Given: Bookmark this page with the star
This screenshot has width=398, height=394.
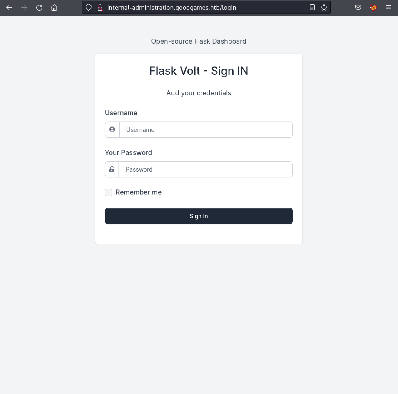Looking at the screenshot, I should 323,7.
